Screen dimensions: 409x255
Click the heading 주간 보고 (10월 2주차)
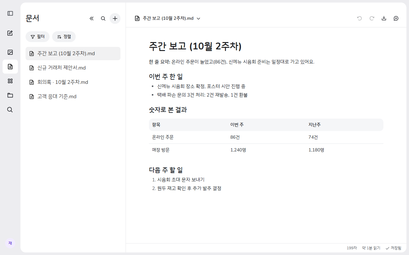pyautogui.click(x=195, y=46)
